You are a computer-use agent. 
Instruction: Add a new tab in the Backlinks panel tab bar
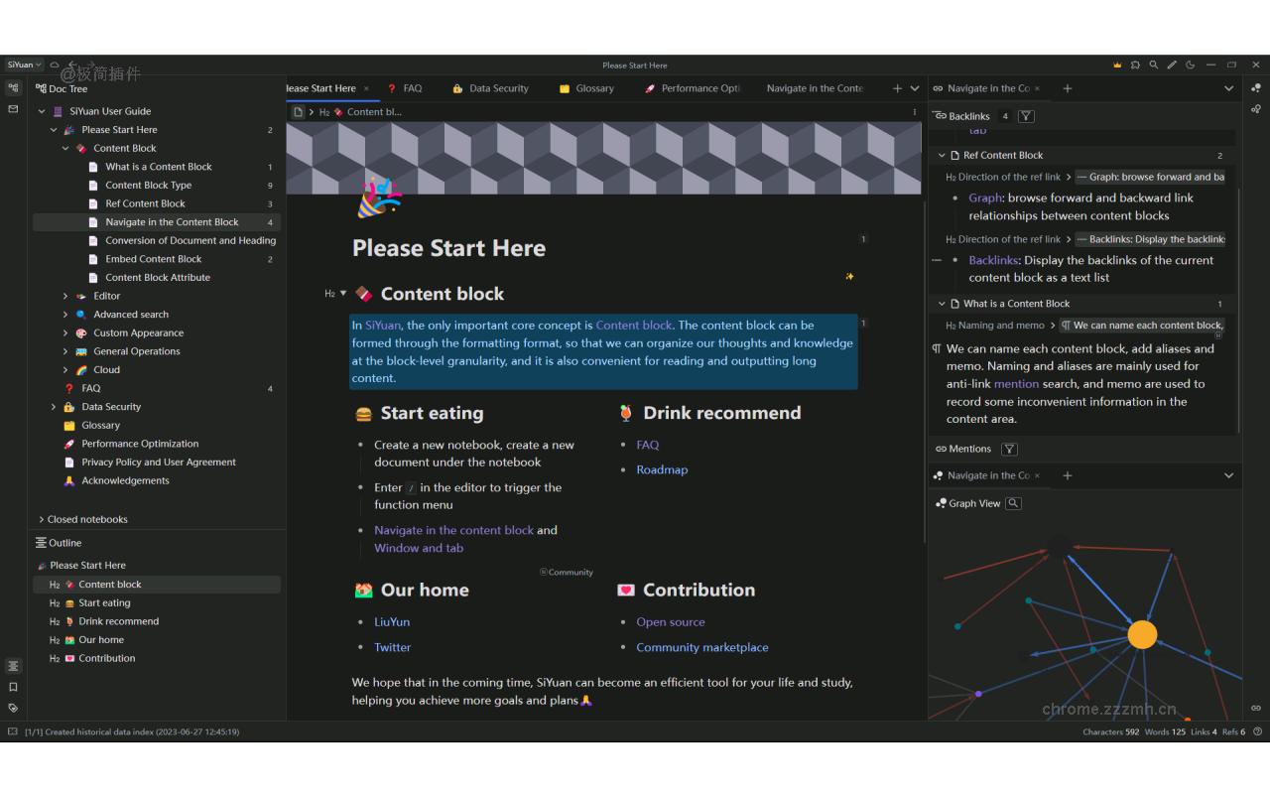(x=1068, y=88)
